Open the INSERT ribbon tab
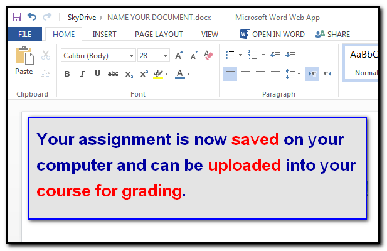The image size is (387, 251). point(104,34)
